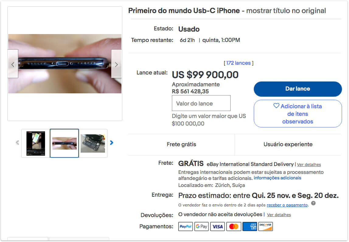Select the Visa card icon

(x=218, y=226)
